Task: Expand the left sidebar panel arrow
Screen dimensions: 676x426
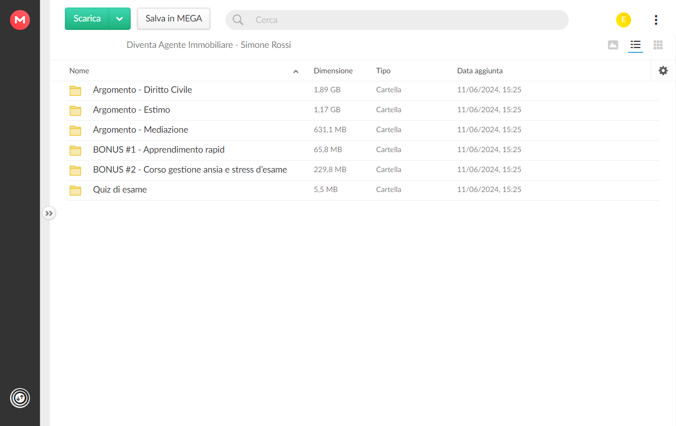Action: pyautogui.click(x=49, y=213)
